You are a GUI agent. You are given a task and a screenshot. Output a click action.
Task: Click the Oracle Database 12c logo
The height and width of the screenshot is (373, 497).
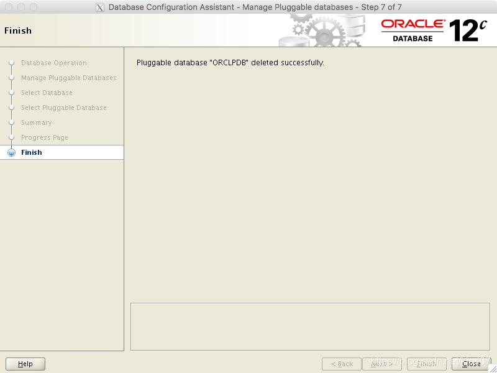click(434, 30)
